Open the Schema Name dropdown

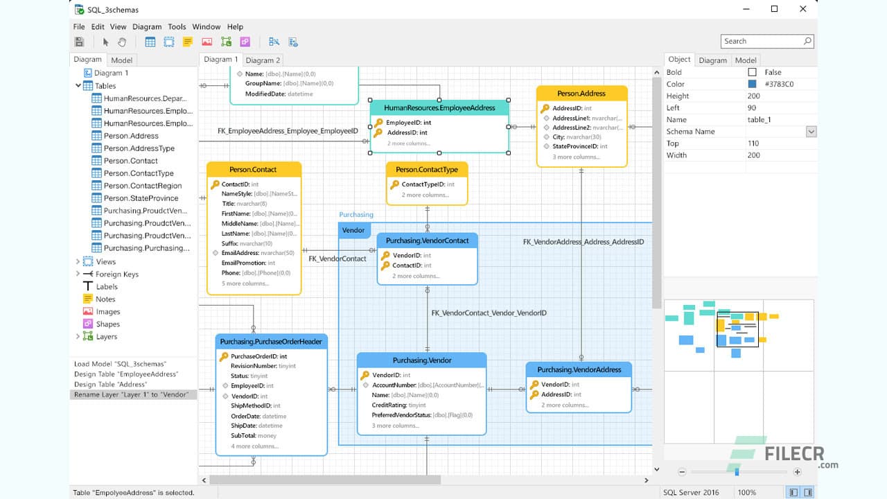pos(811,132)
